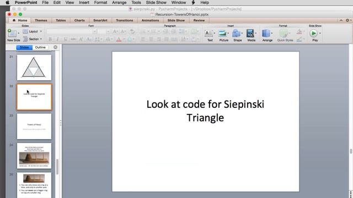Click the bulleted list icon

143,31
